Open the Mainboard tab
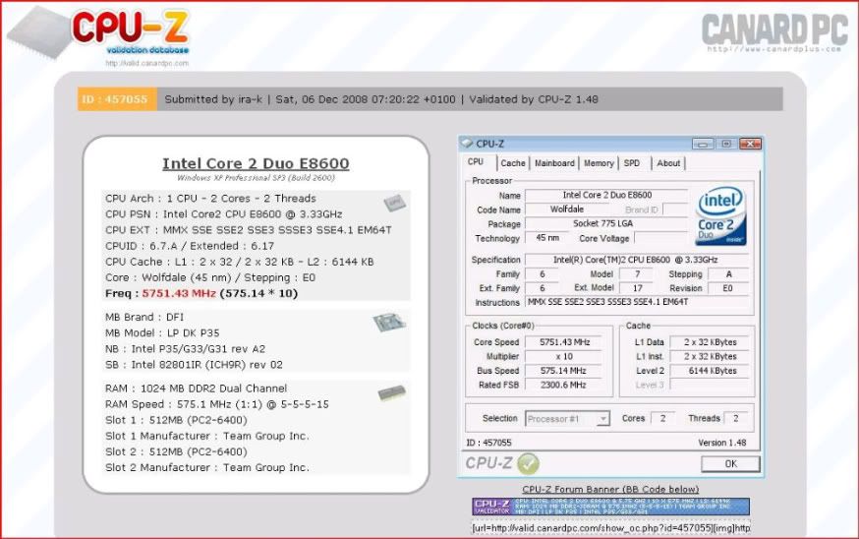 [554, 163]
